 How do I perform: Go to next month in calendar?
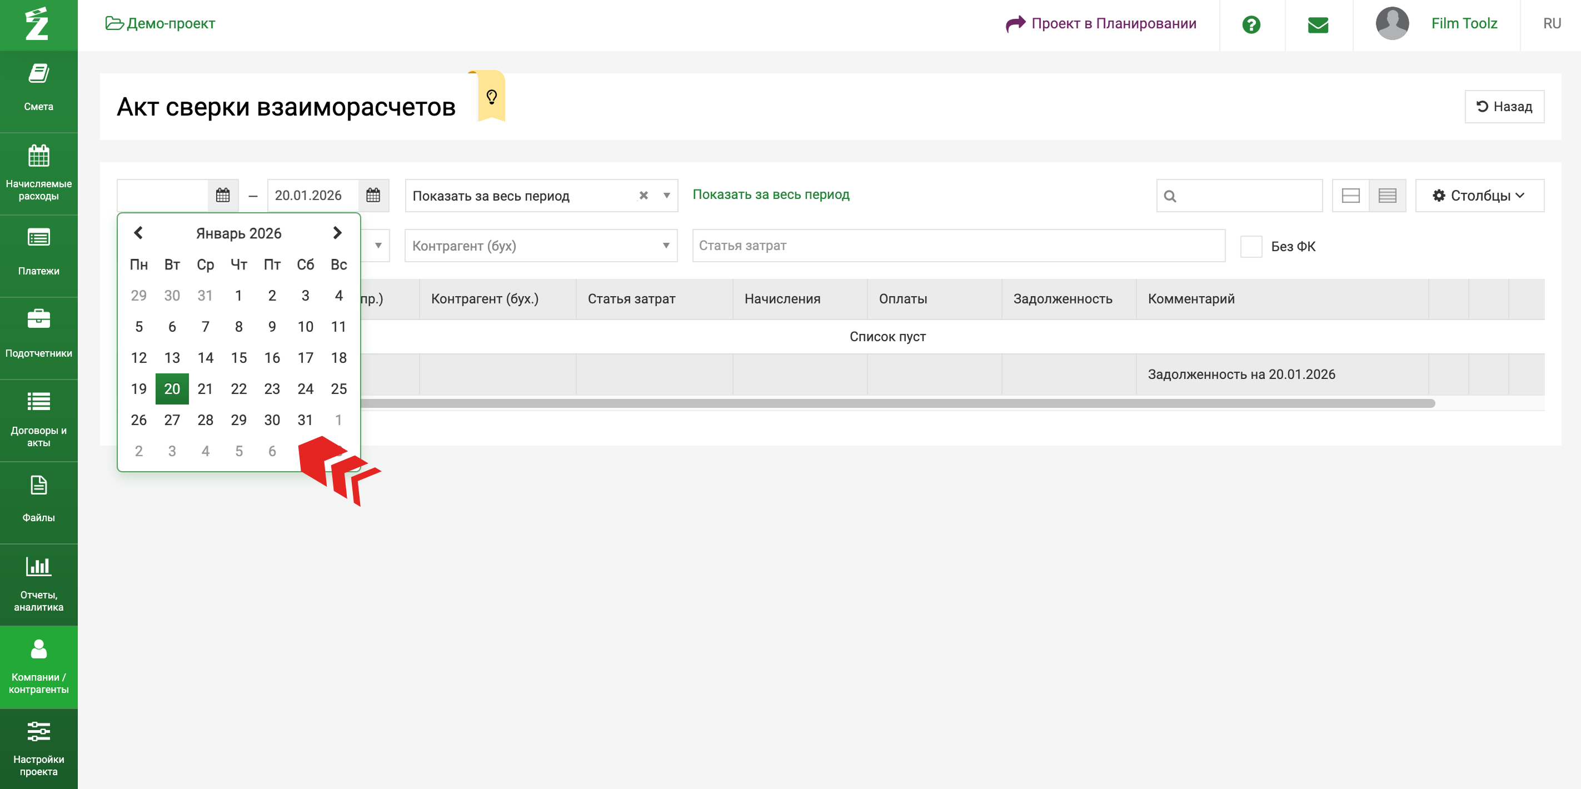point(337,233)
